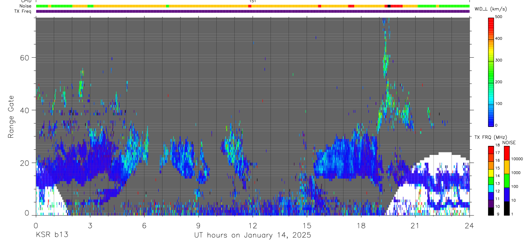Click the 9 label on TX FRQ legend
The image size is (528, 244).
pos(497,214)
